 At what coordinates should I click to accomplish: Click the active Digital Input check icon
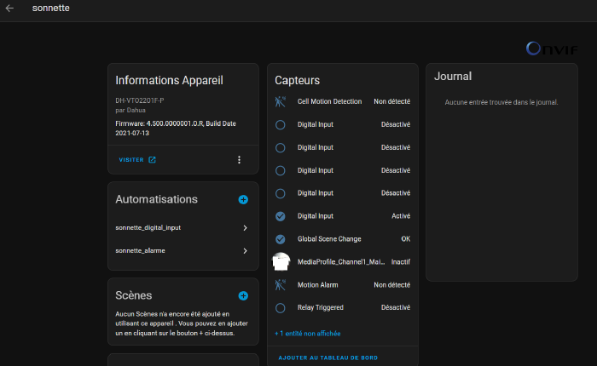coord(280,216)
